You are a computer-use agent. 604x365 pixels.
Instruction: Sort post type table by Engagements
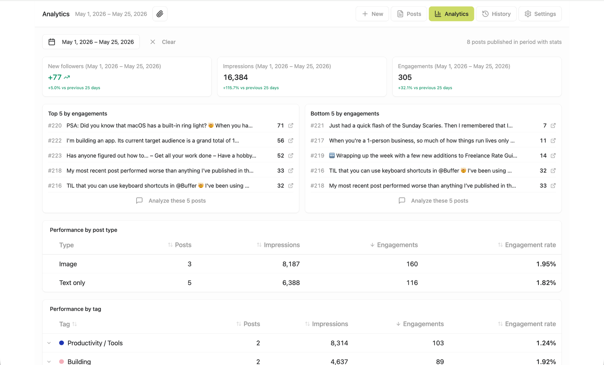click(394, 245)
